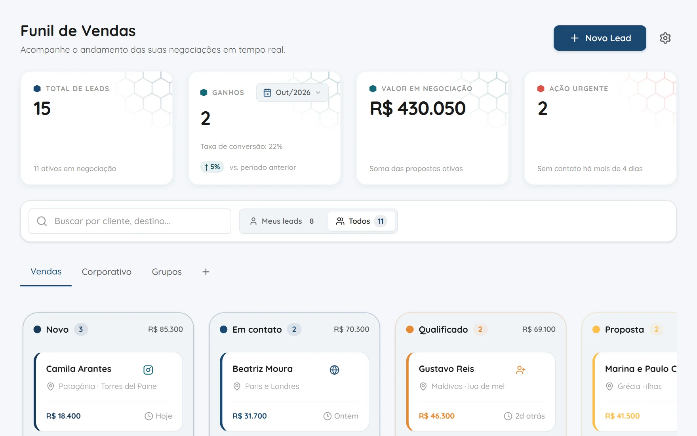Click referral person icon on Gustavo Reis card

tap(521, 370)
